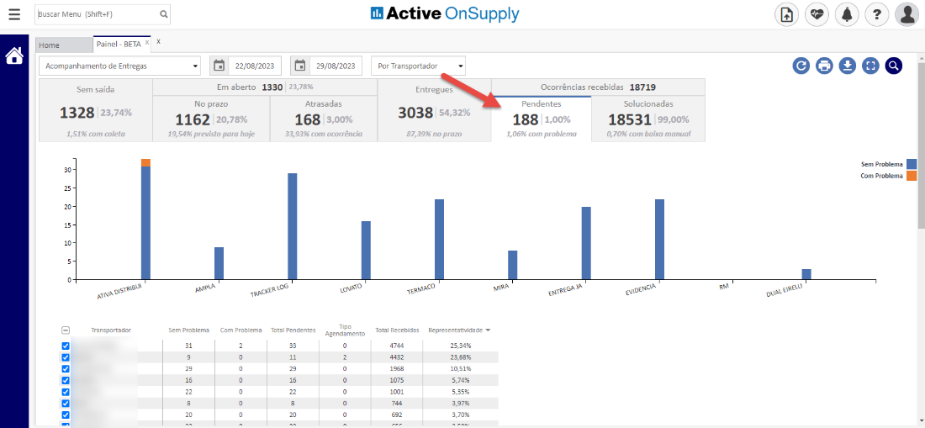The height and width of the screenshot is (428, 925).
Task: Click the 1968 Total Recebidas cell
Action: [397, 368]
